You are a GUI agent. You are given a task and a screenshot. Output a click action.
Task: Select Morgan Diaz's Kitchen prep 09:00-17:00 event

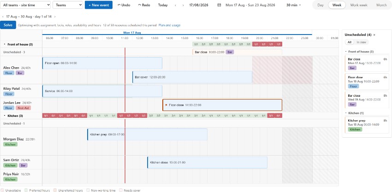tap(147, 134)
